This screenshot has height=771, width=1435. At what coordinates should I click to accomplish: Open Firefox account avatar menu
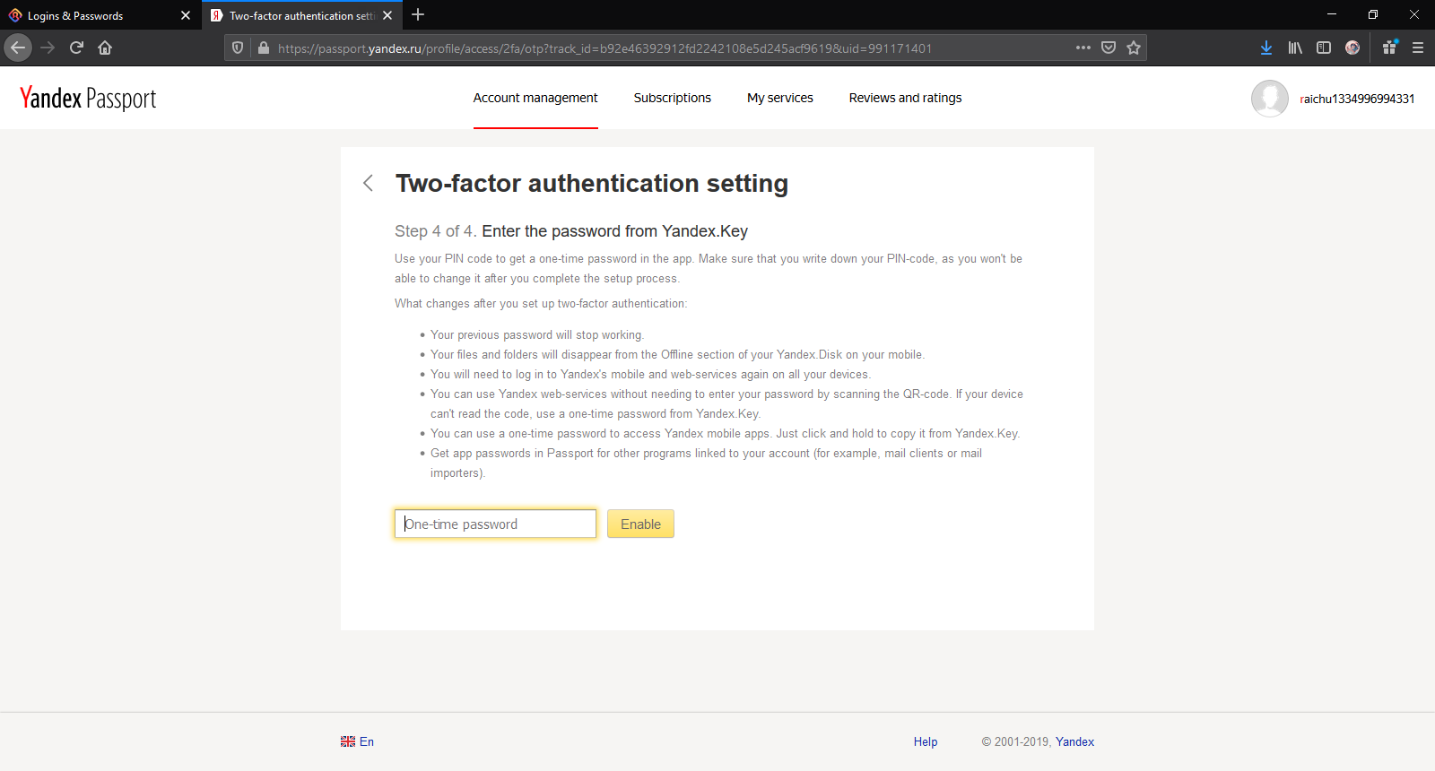1352,48
